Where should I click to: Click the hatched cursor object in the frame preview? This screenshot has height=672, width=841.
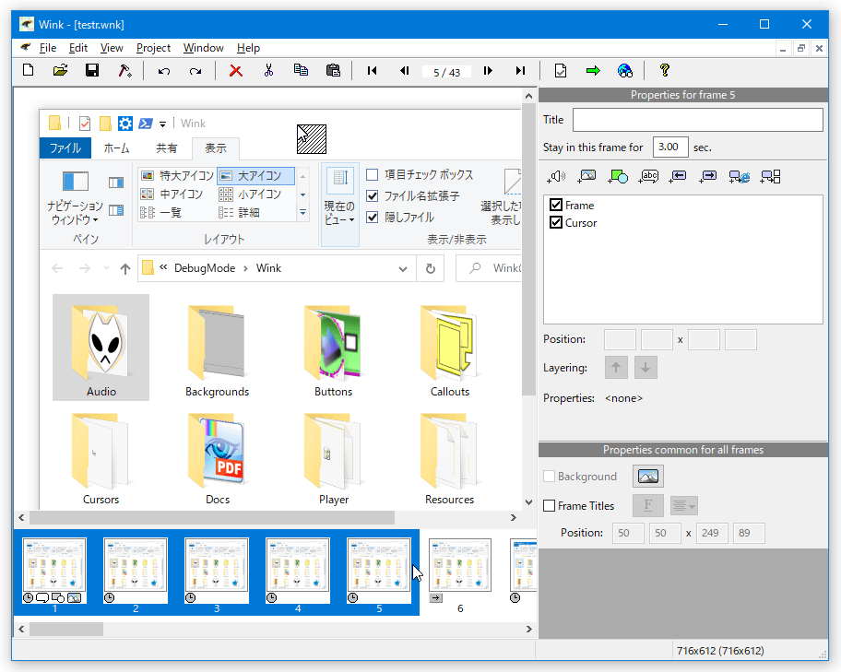pyautogui.click(x=312, y=139)
